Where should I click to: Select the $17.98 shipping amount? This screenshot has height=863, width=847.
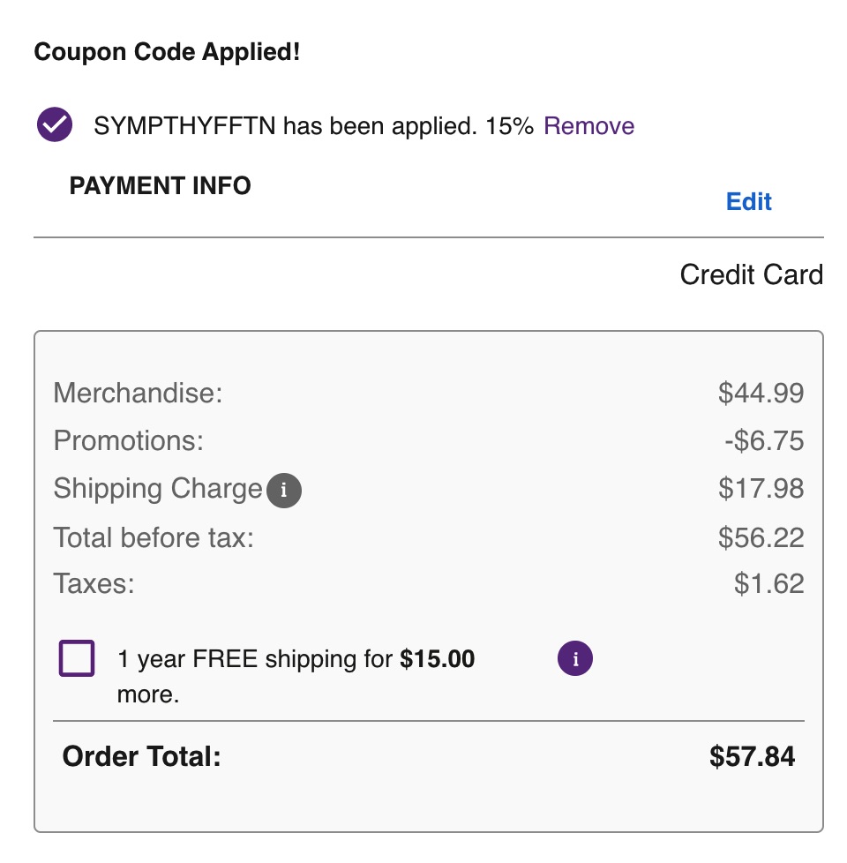click(x=761, y=489)
